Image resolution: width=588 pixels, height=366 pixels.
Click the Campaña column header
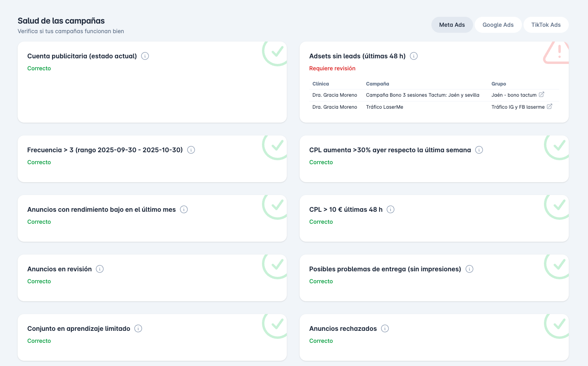[x=377, y=84]
